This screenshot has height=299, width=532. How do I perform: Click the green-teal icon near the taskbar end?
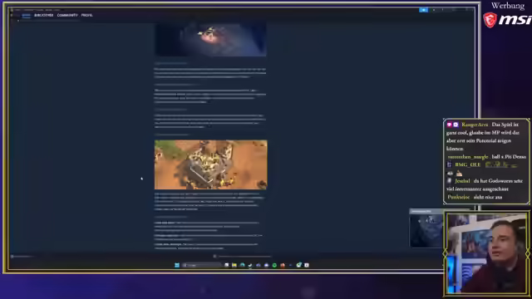(298, 265)
